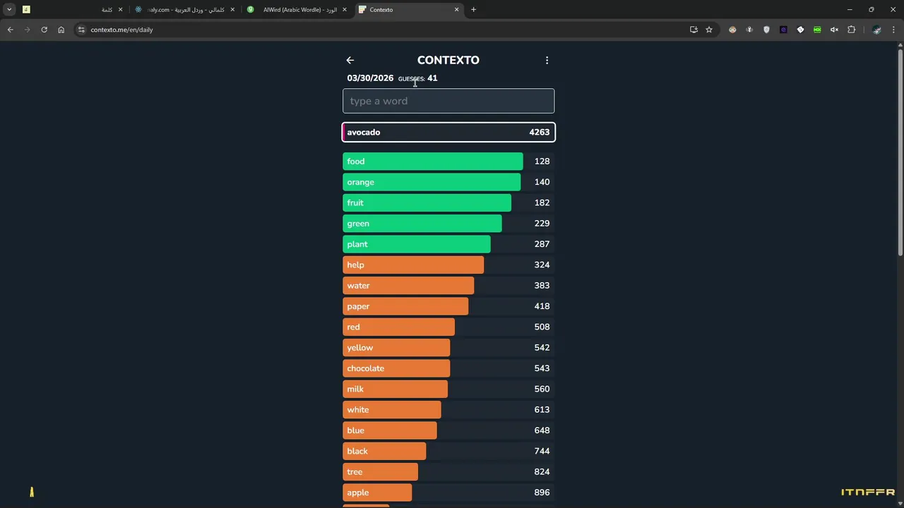The height and width of the screenshot is (508, 904).
Task: Open the browser home page
Action: pos(61,30)
